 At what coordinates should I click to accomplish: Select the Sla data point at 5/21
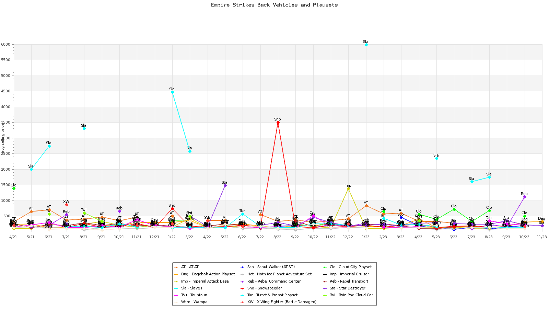pyautogui.click(x=31, y=169)
